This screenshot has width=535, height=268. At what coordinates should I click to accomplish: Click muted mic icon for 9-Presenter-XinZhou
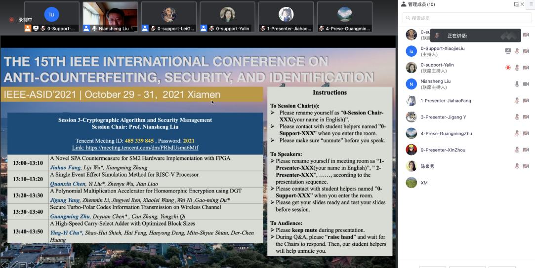coord(517,150)
